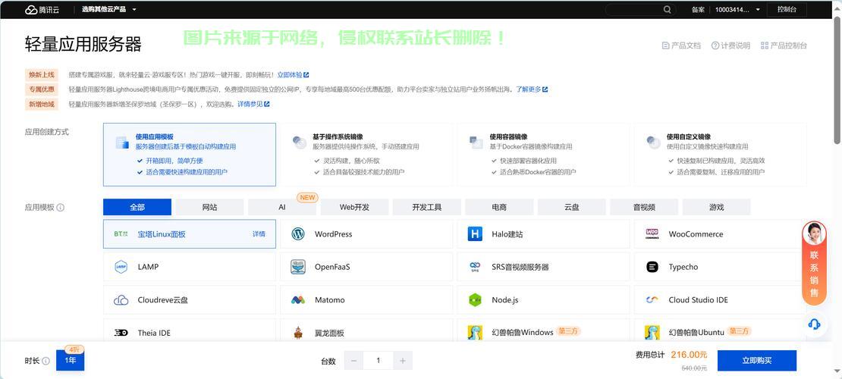
Task: Switch to the 网站 template tab
Action: point(209,207)
